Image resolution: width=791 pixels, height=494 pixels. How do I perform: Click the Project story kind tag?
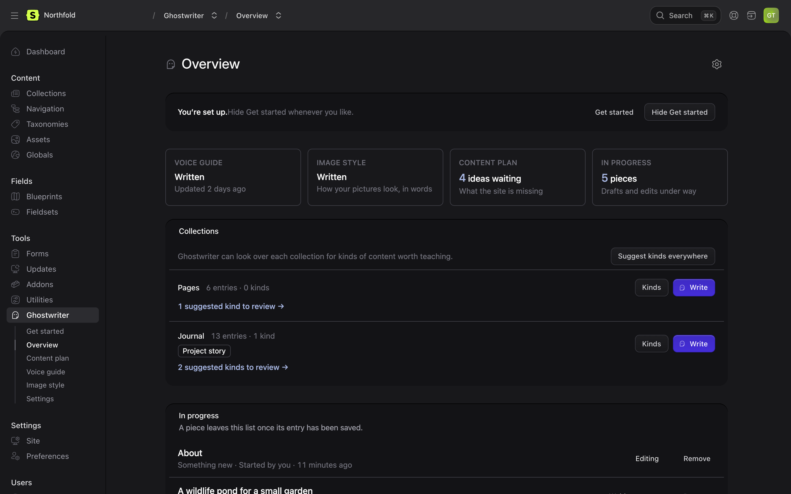[x=204, y=351]
